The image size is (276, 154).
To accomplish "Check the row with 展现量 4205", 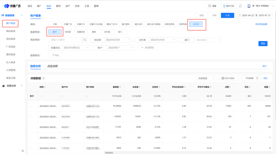I will [31, 148].
